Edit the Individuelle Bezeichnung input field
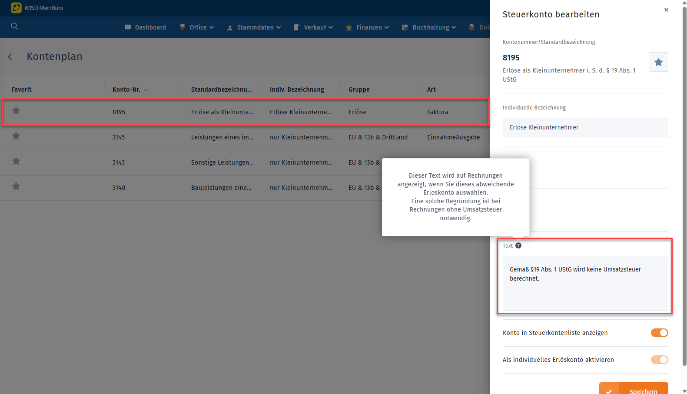The width and height of the screenshot is (687, 394). [585, 127]
